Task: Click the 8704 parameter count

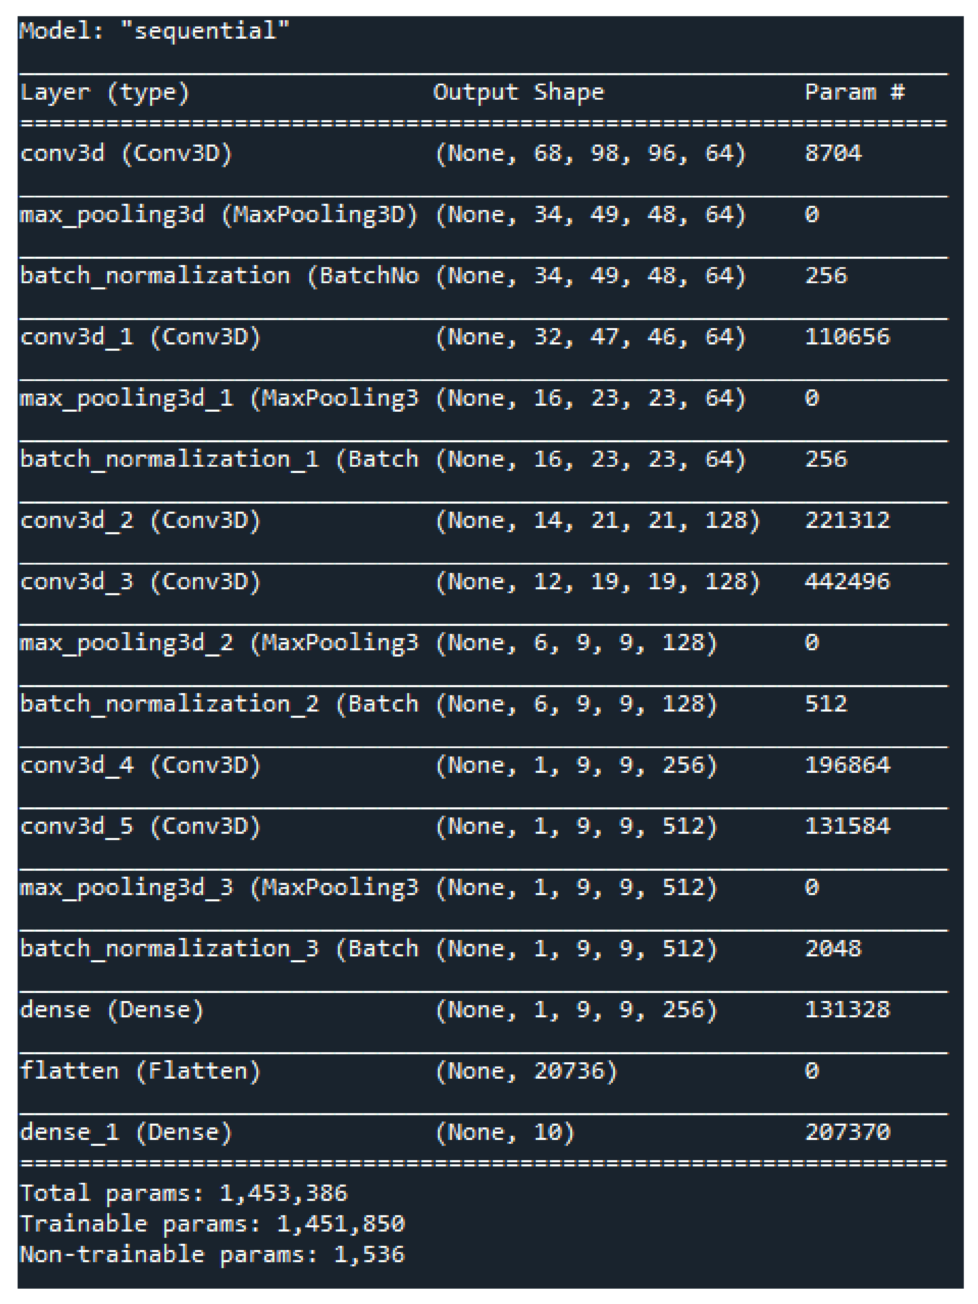Action: coord(833,154)
